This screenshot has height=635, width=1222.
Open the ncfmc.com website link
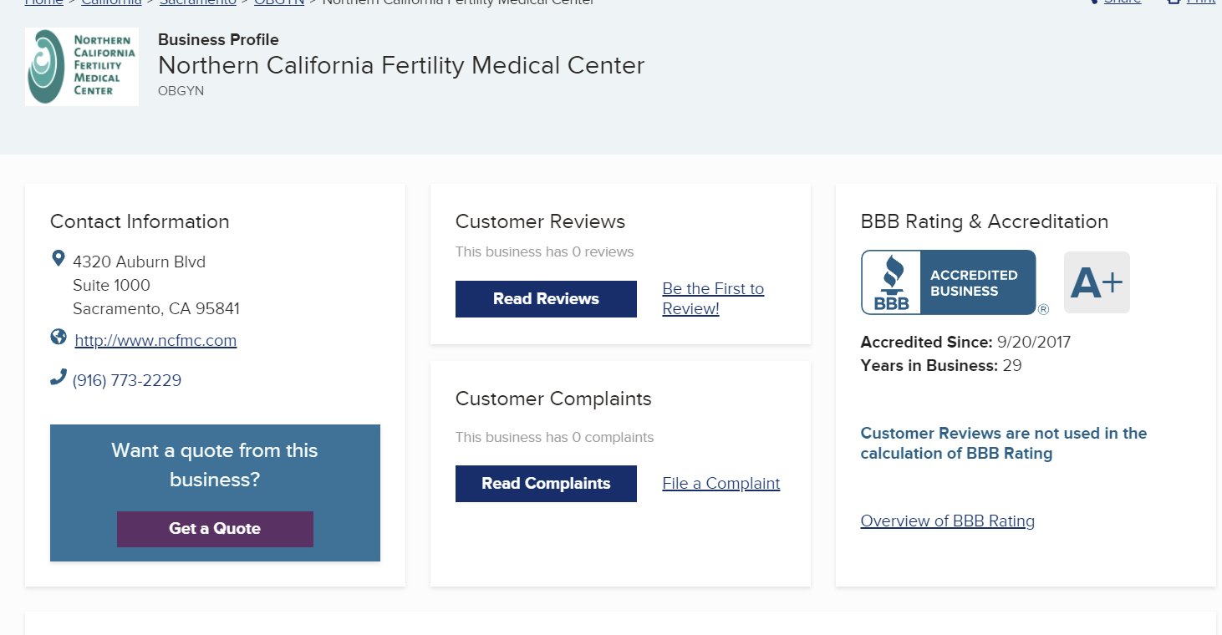155,341
